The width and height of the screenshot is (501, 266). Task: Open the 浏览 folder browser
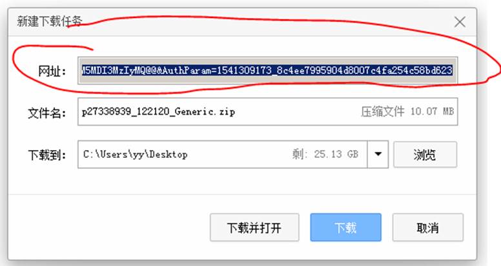[x=425, y=155]
